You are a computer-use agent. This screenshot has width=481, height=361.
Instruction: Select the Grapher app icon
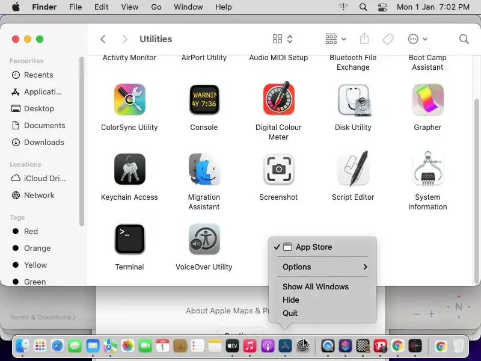pyautogui.click(x=427, y=99)
